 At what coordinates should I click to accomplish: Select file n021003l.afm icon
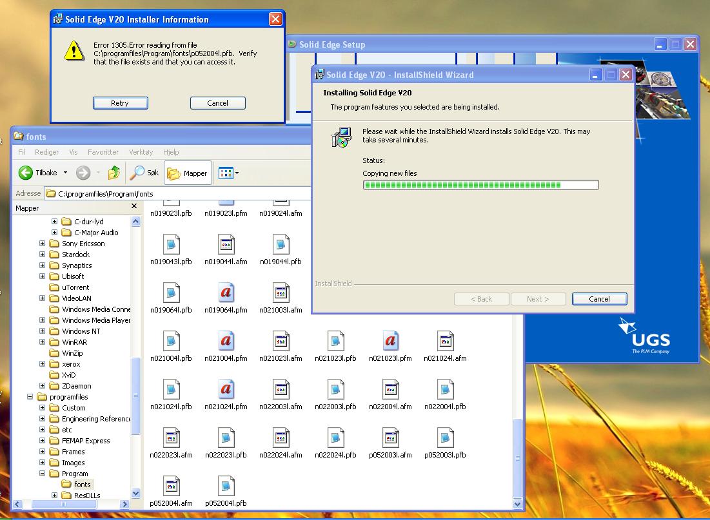tap(281, 293)
